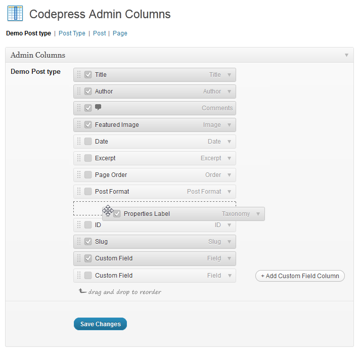
Task: Click Add Custom Field Column button
Action: tap(300, 276)
